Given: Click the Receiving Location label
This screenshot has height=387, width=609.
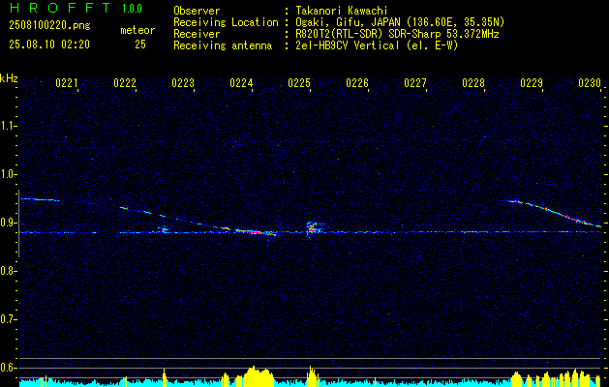Looking at the screenshot, I should (226, 22).
